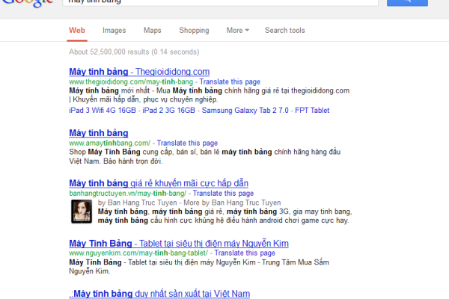
Task: Focus the search query input field
Action: (220, 2)
